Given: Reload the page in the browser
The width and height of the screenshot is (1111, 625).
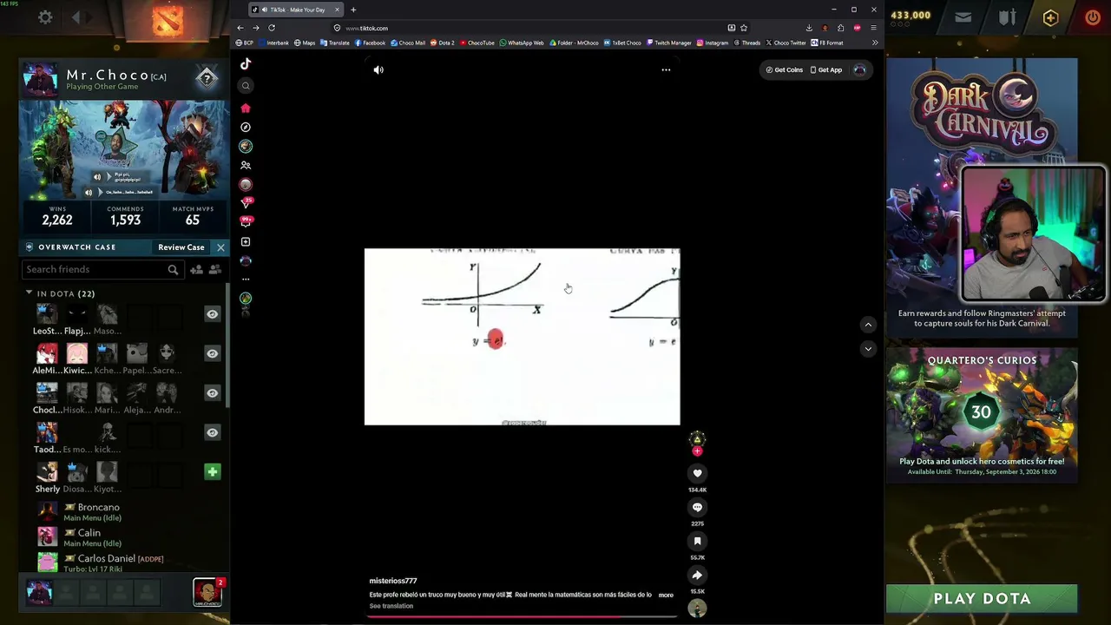Looking at the screenshot, I should click(272, 28).
